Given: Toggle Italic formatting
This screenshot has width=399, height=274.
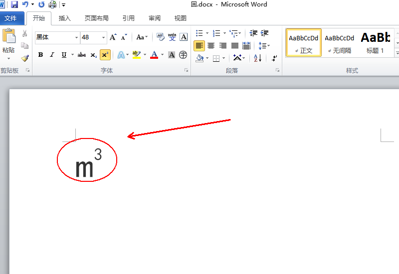Looking at the screenshot, I should tap(52, 55).
